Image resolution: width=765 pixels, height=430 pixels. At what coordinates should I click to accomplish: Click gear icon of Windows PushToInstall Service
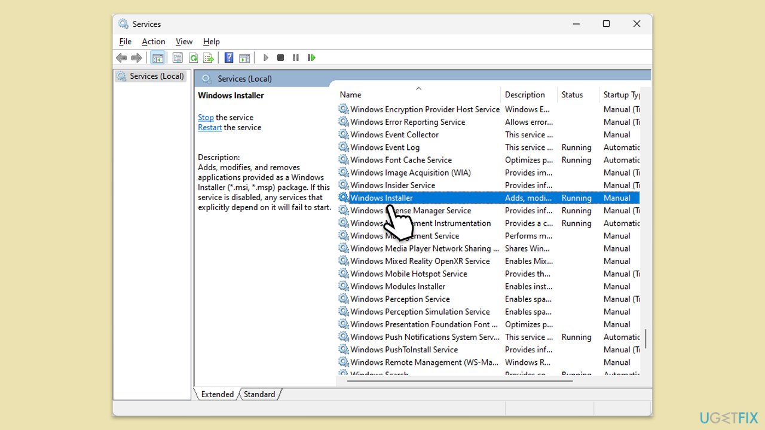[x=344, y=350]
